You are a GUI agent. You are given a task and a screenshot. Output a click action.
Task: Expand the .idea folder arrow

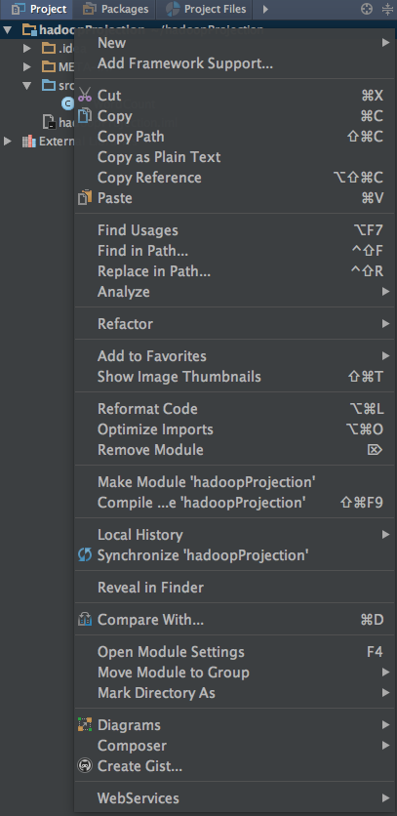click(x=27, y=49)
